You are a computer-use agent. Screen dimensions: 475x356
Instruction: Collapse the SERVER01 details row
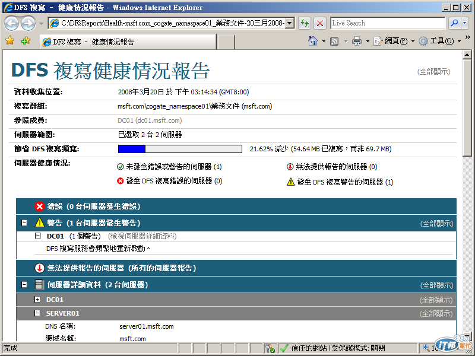click(x=37, y=313)
